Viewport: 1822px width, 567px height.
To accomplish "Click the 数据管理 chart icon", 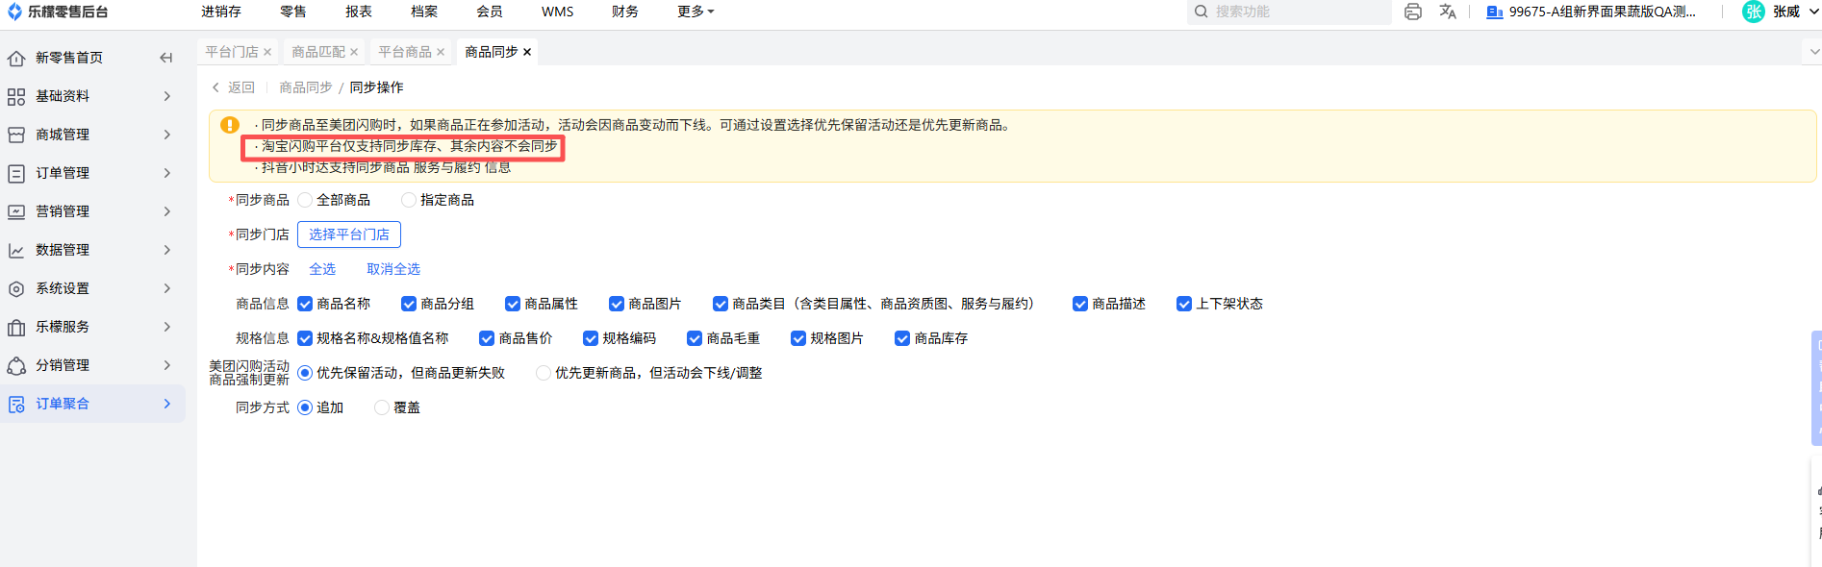I will click(x=16, y=251).
